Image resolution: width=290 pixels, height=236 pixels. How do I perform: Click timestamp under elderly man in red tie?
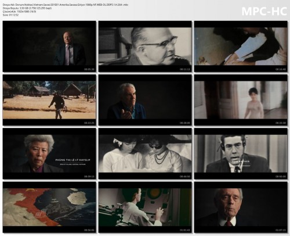pyautogui.click(x=281, y=230)
